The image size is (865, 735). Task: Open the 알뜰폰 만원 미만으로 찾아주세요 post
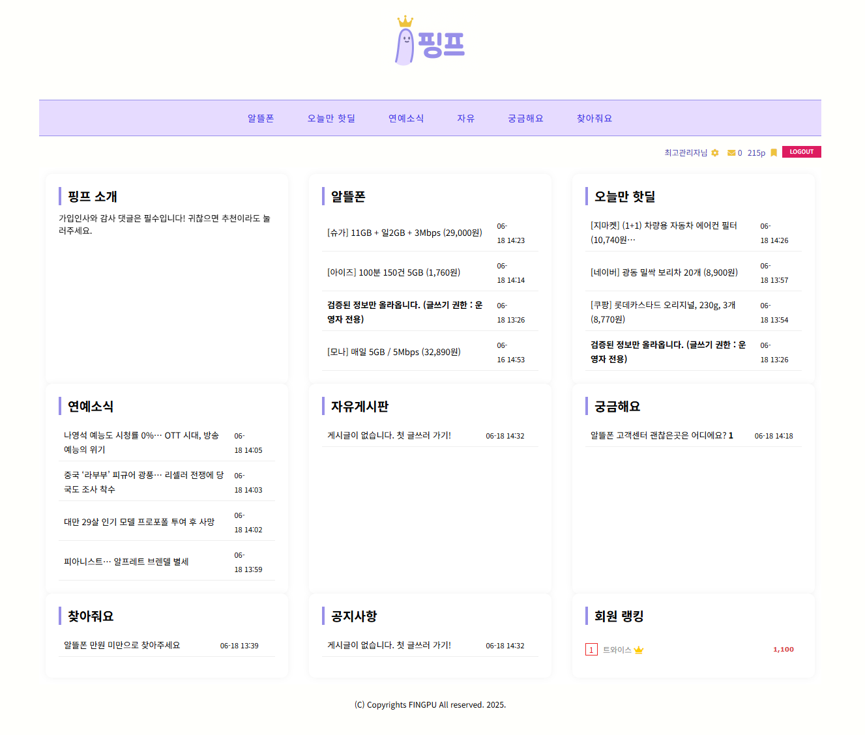click(122, 646)
